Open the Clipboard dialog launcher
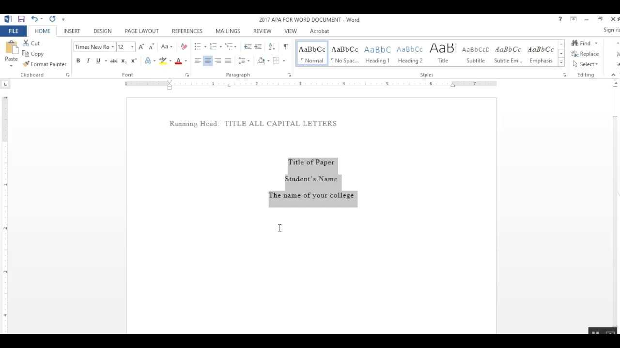The height and width of the screenshot is (348, 620). click(x=68, y=75)
